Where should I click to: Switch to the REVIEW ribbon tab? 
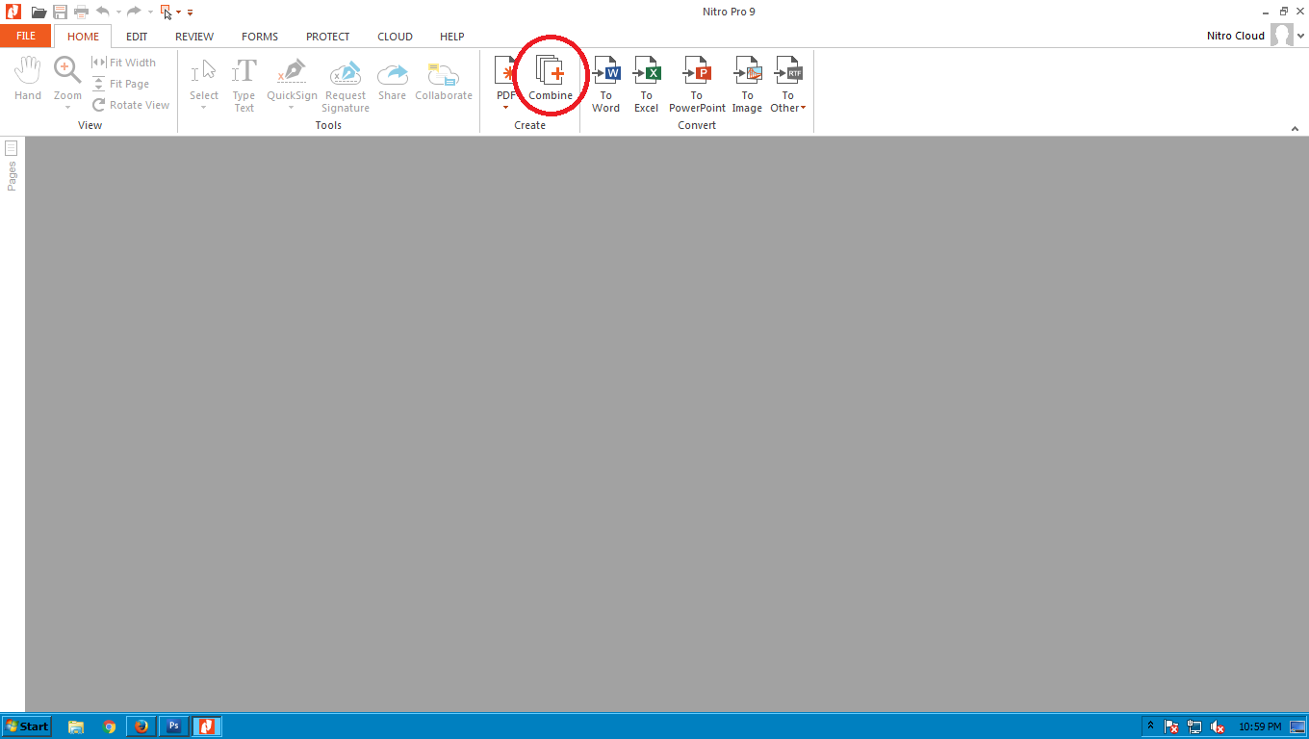pos(194,36)
